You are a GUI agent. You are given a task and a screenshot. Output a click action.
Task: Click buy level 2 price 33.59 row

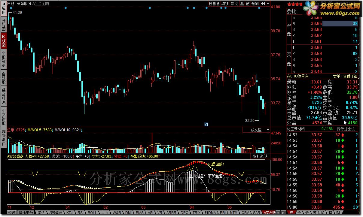click(322, 53)
